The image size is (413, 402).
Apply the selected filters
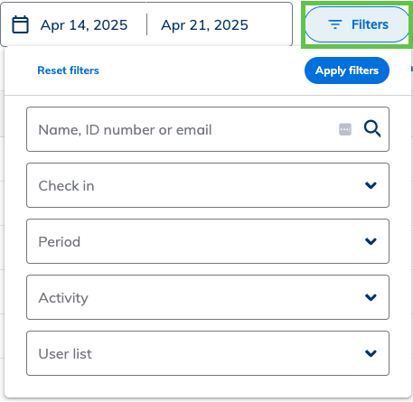tap(347, 70)
